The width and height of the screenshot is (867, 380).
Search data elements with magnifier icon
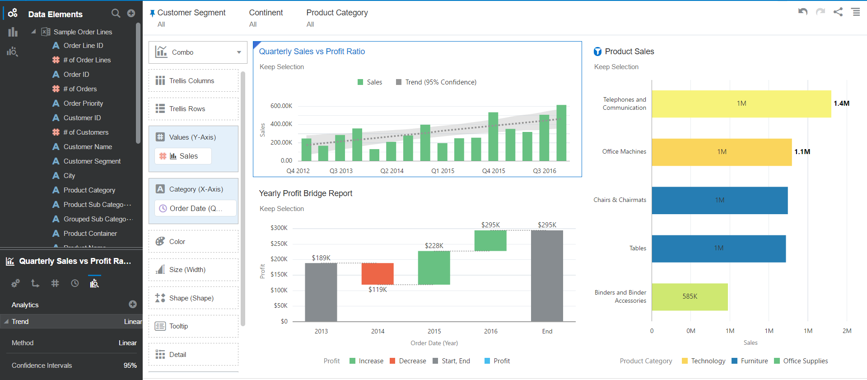tap(116, 13)
